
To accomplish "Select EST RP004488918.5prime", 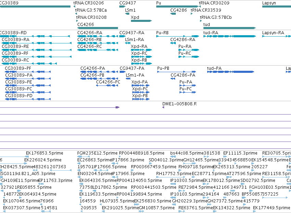I will coord(142,153).
